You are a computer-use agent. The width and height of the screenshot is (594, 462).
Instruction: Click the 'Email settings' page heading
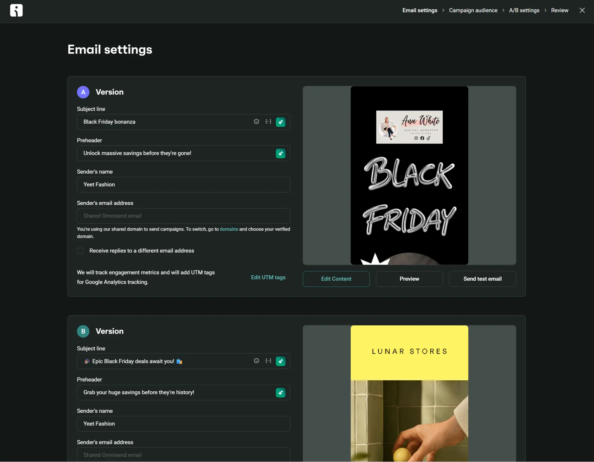(x=110, y=49)
